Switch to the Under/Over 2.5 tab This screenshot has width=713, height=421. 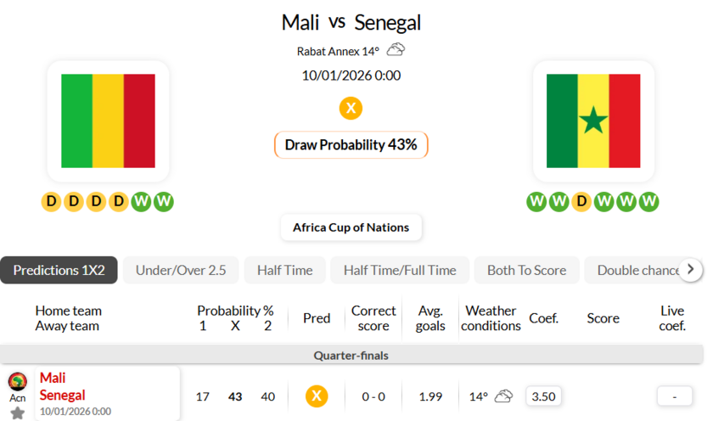click(x=181, y=270)
